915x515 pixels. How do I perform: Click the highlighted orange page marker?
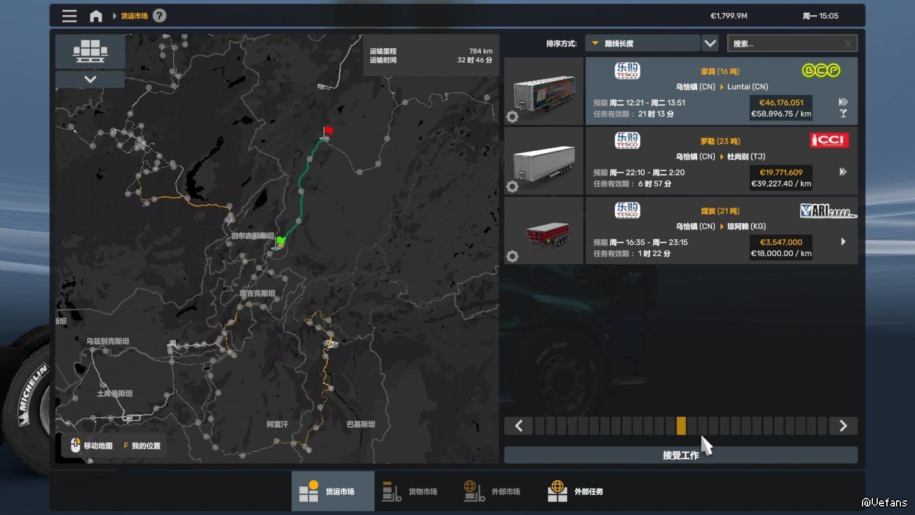coord(681,426)
